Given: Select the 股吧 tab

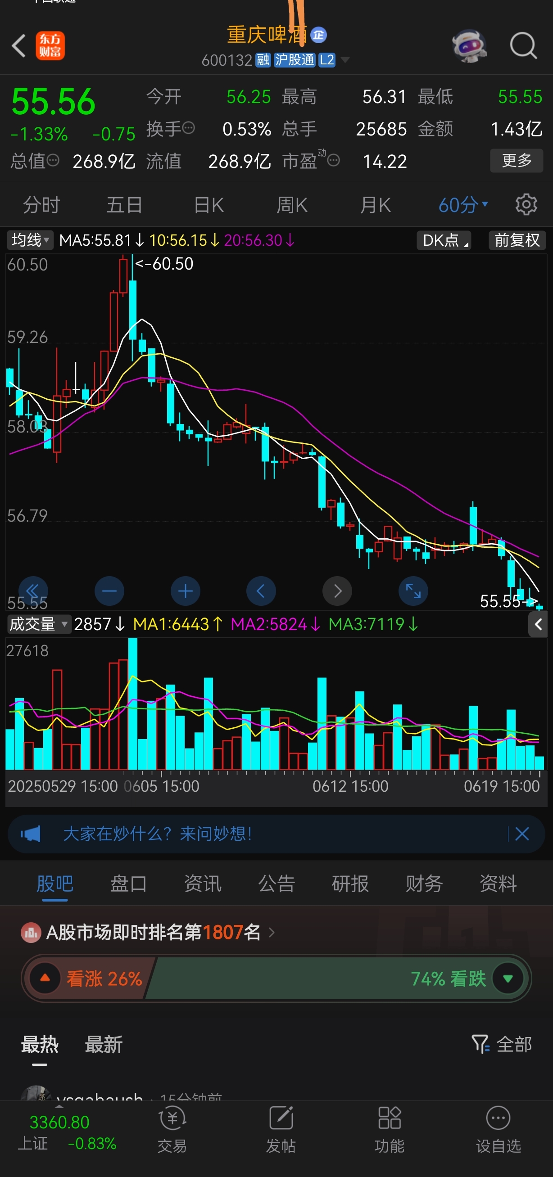Looking at the screenshot, I should click(55, 883).
